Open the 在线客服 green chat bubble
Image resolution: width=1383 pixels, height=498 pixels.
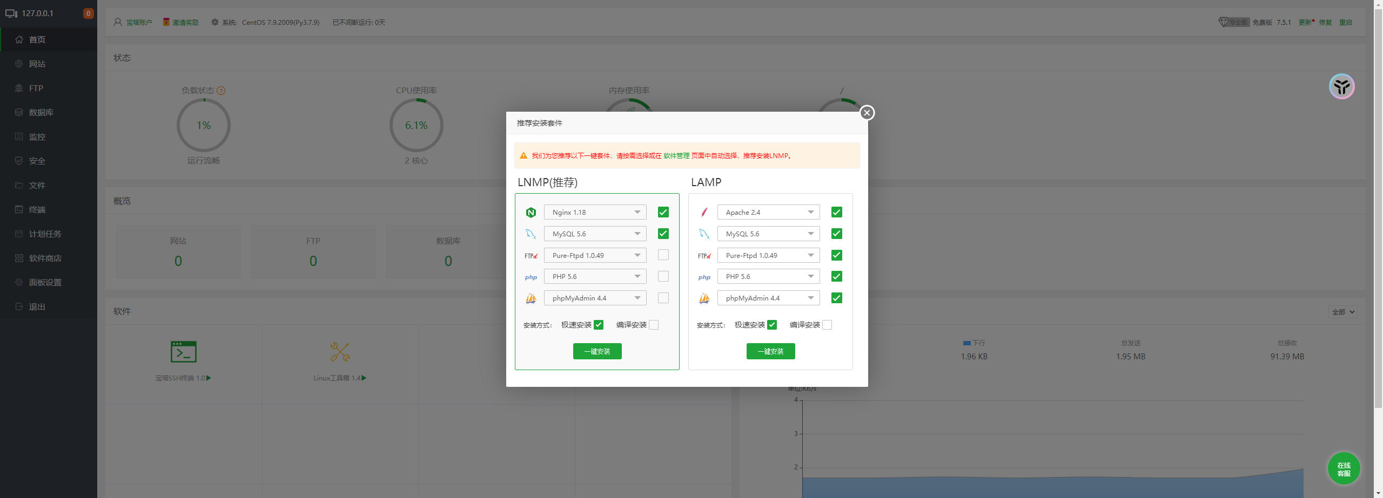[x=1344, y=468]
